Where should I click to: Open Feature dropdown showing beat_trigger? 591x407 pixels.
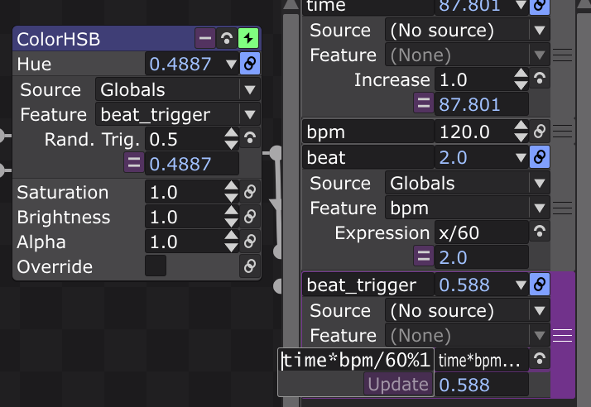pyautogui.click(x=177, y=114)
